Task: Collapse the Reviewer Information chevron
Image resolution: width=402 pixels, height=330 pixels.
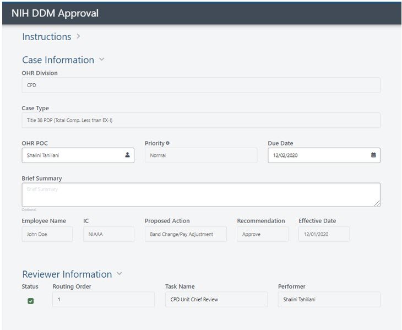Action: (x=119, y=274)
